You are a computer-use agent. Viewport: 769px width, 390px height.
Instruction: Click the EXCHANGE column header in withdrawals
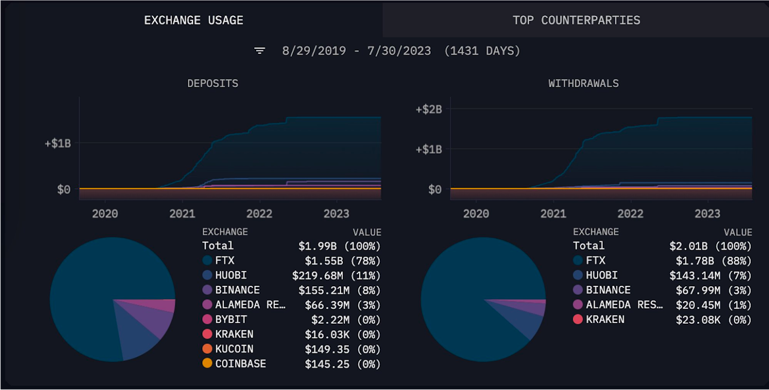click(596, 232)
